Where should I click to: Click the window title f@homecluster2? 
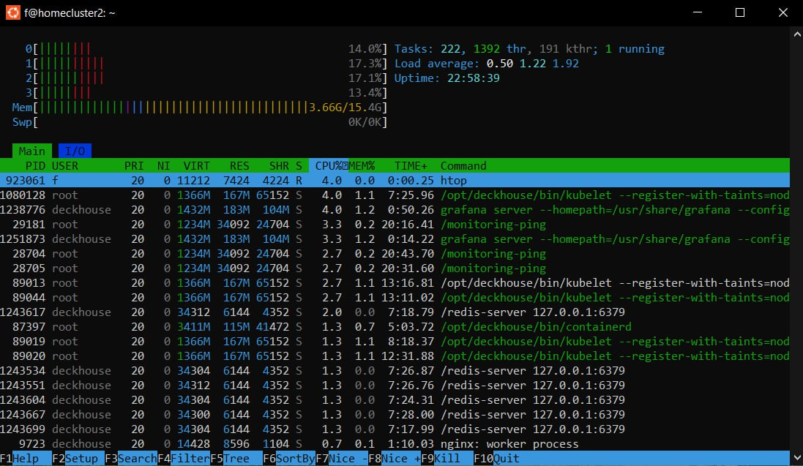click(70, 13)
